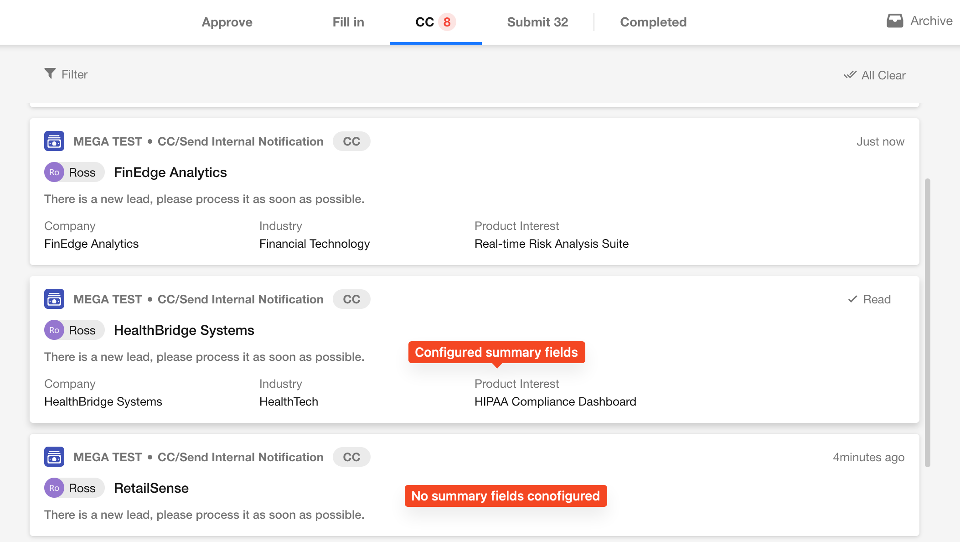Go to the Submit 32 tab
The image size is (960, 542).
click(x=537, y=22)
